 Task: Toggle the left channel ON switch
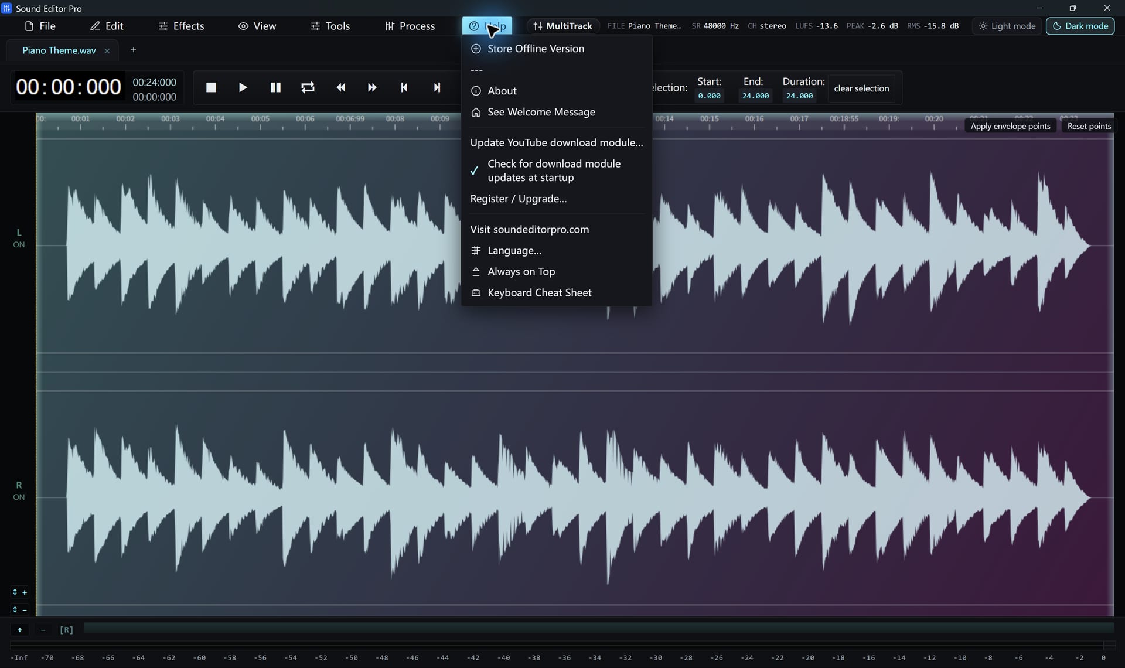[x=19, y=245]
